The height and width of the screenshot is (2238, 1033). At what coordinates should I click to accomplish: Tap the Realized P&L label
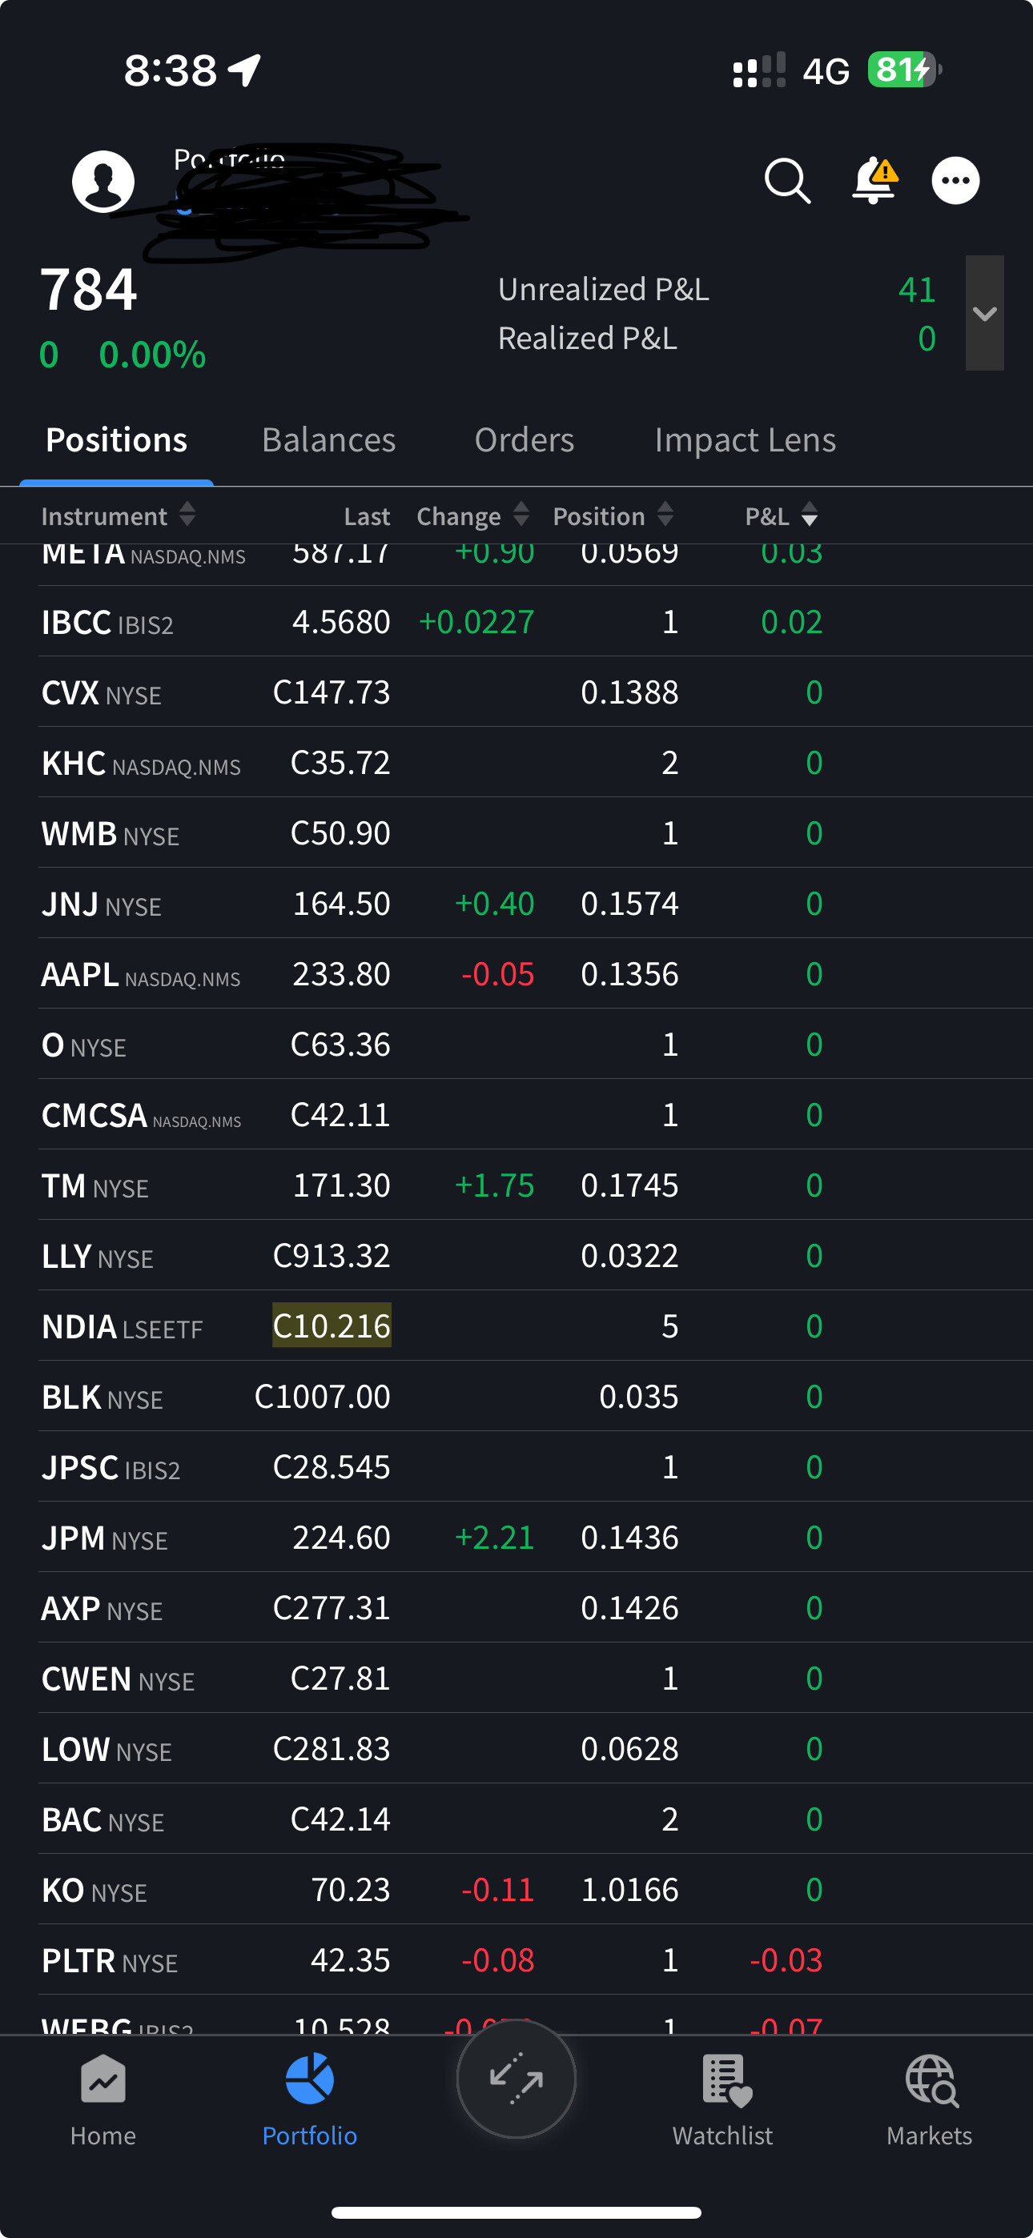(x=587, y=338)
